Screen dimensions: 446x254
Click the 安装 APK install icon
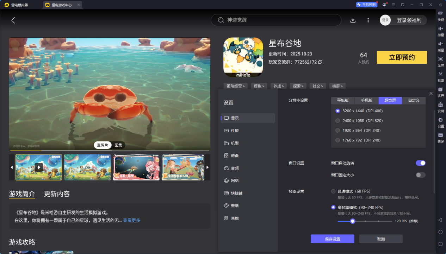(x=440, y=105)
